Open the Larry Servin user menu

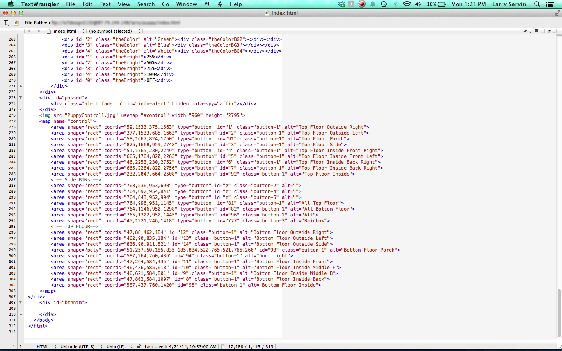[509, 4]
